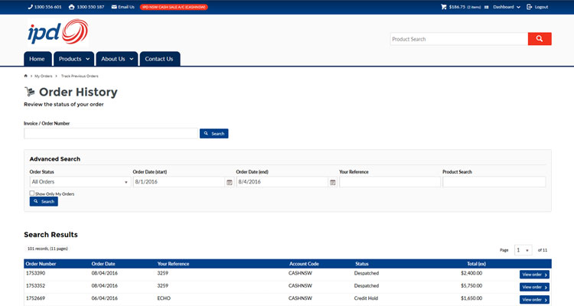This screenshot has width=574, height=306.
Task: Open the Order Date (end) calendar picker
Action: tap(333, 182)
